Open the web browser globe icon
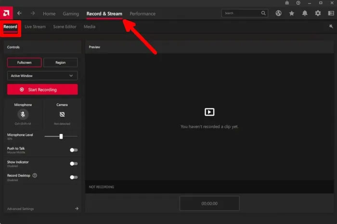 point(279,13)
